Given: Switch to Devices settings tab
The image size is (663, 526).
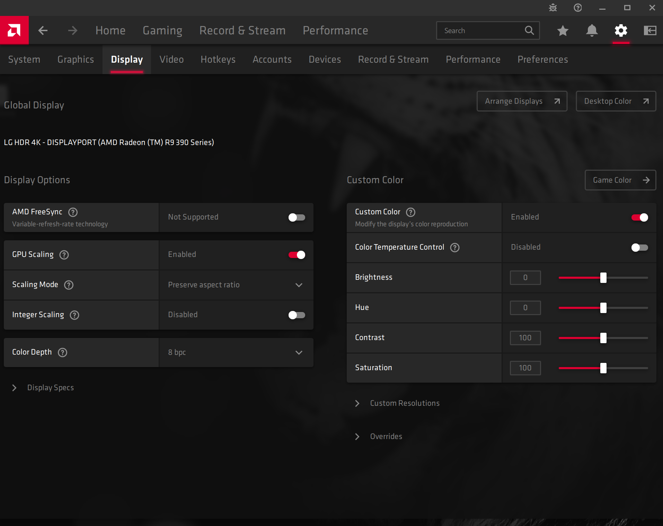Looking at the screenshot, I should (325, 59).
